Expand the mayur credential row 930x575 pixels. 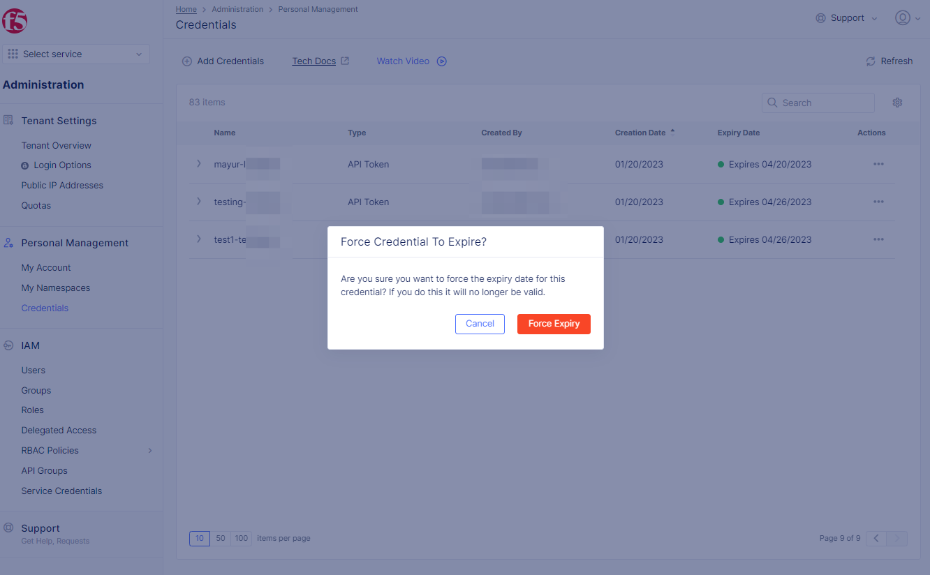tap(198, 164)
